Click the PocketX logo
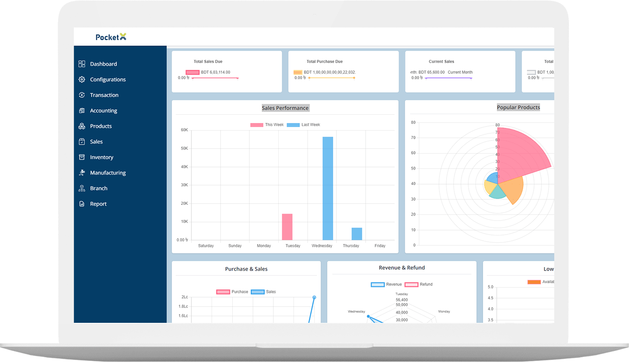This screenshot has height=362, width=629. (x=111, y=37)
